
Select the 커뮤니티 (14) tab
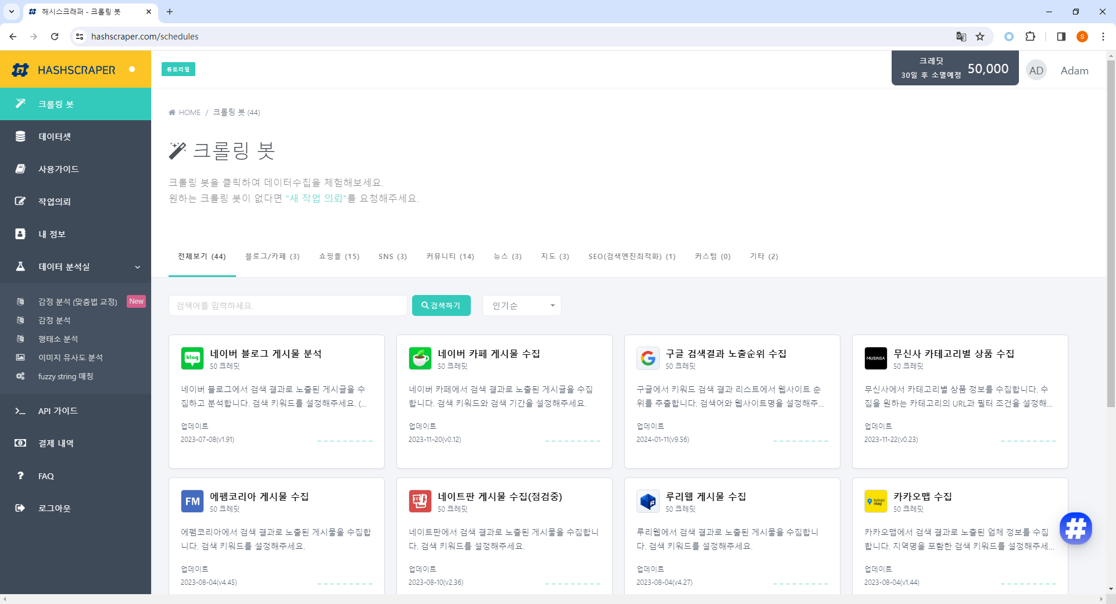pos(450,256)
